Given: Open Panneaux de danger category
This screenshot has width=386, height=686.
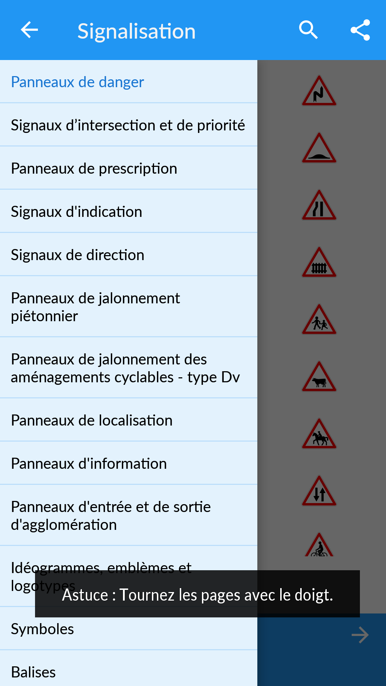Looking at the screenshot, I should pyautogui.click(x=129, y=82).
